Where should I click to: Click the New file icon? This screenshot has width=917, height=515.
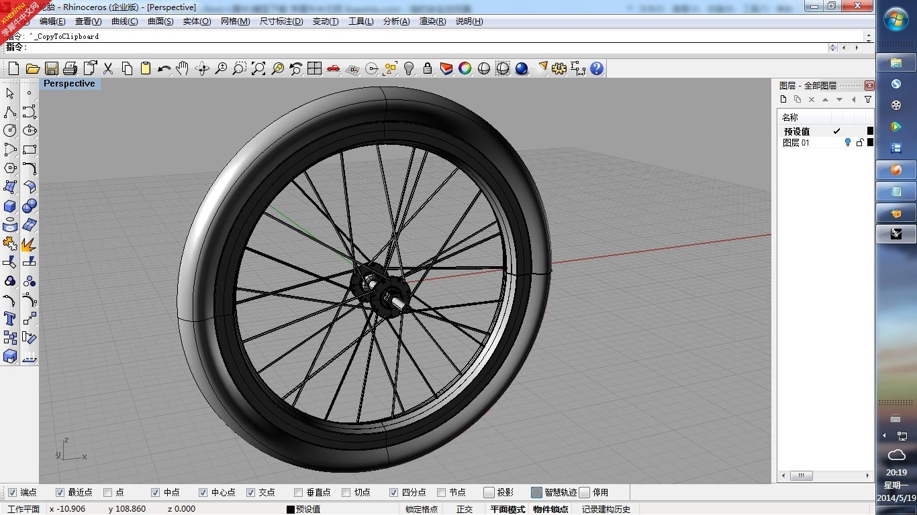point(13,68)
